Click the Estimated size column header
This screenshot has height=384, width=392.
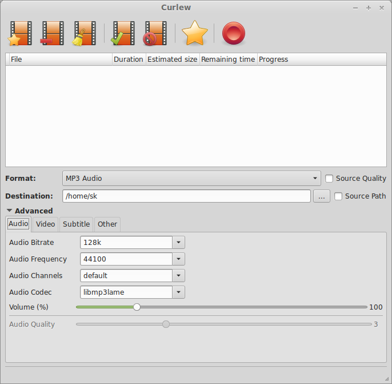pyautogui.click(x=173, y=60)
